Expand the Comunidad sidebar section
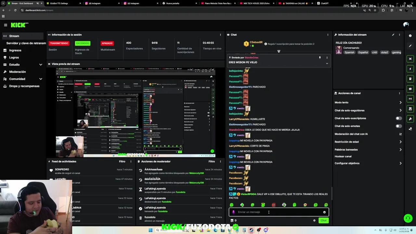Viewport: 416px width, 234px height. click(x=41, y=79)
